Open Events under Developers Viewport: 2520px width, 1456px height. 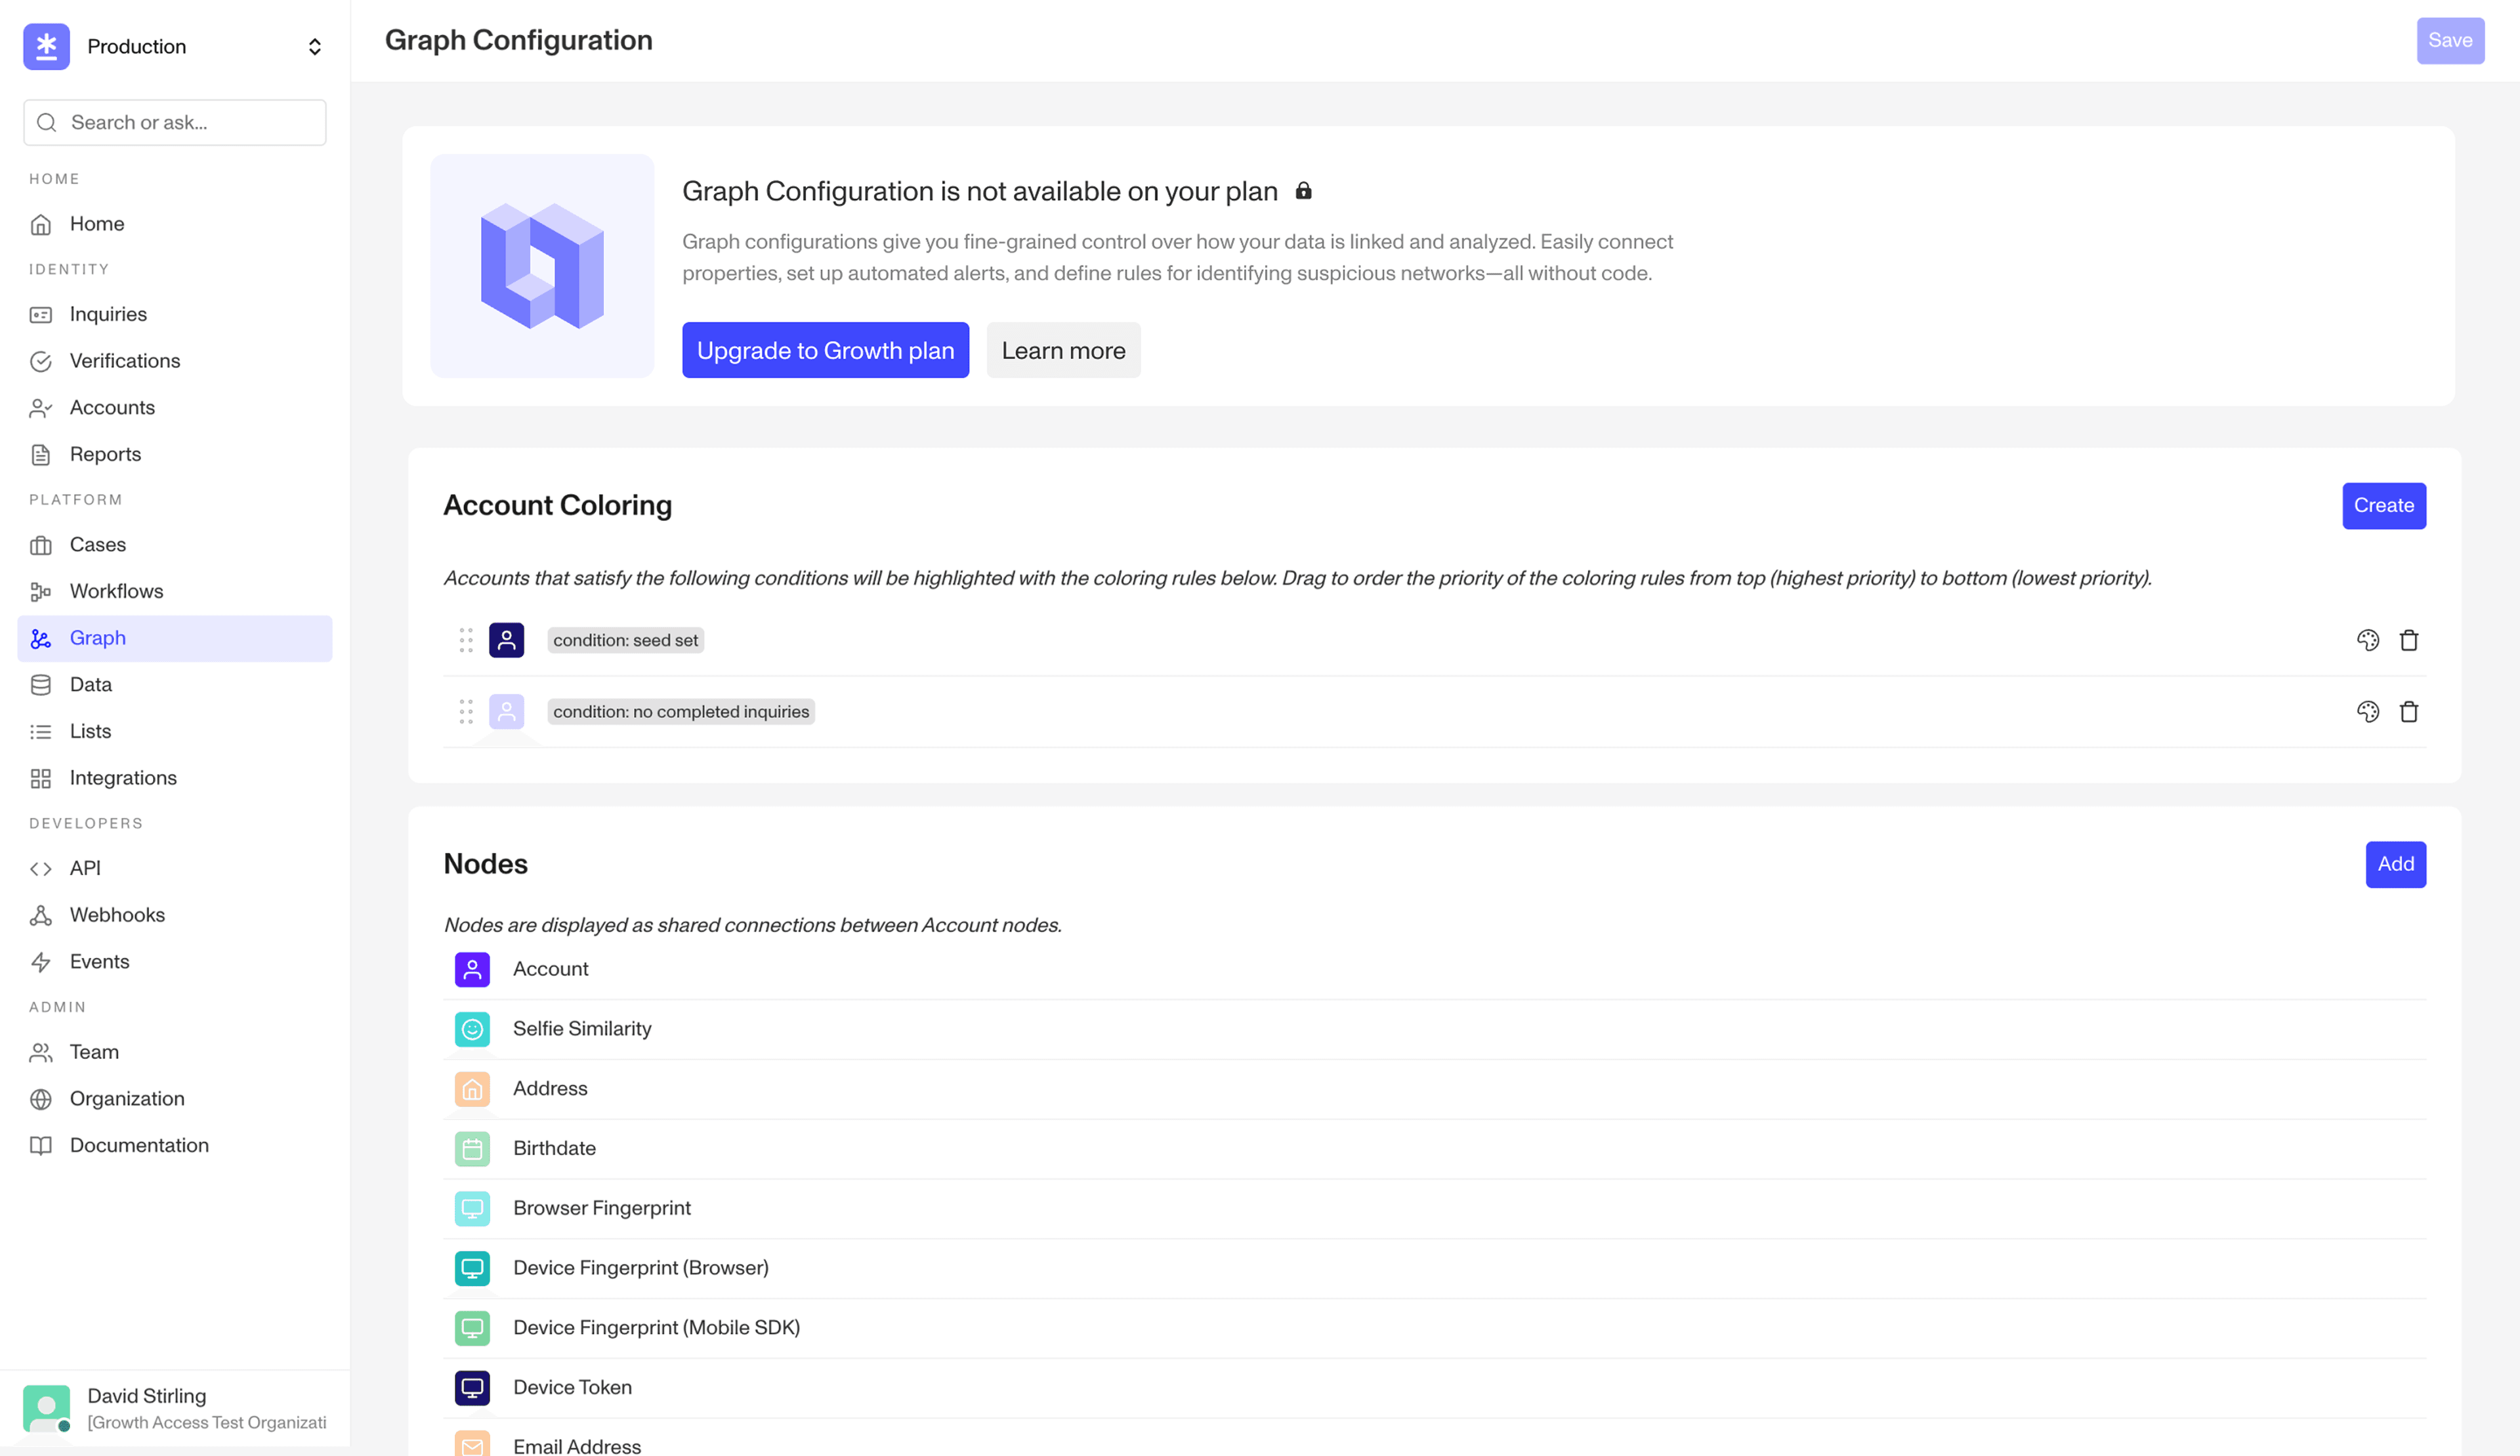click(175, 962)
